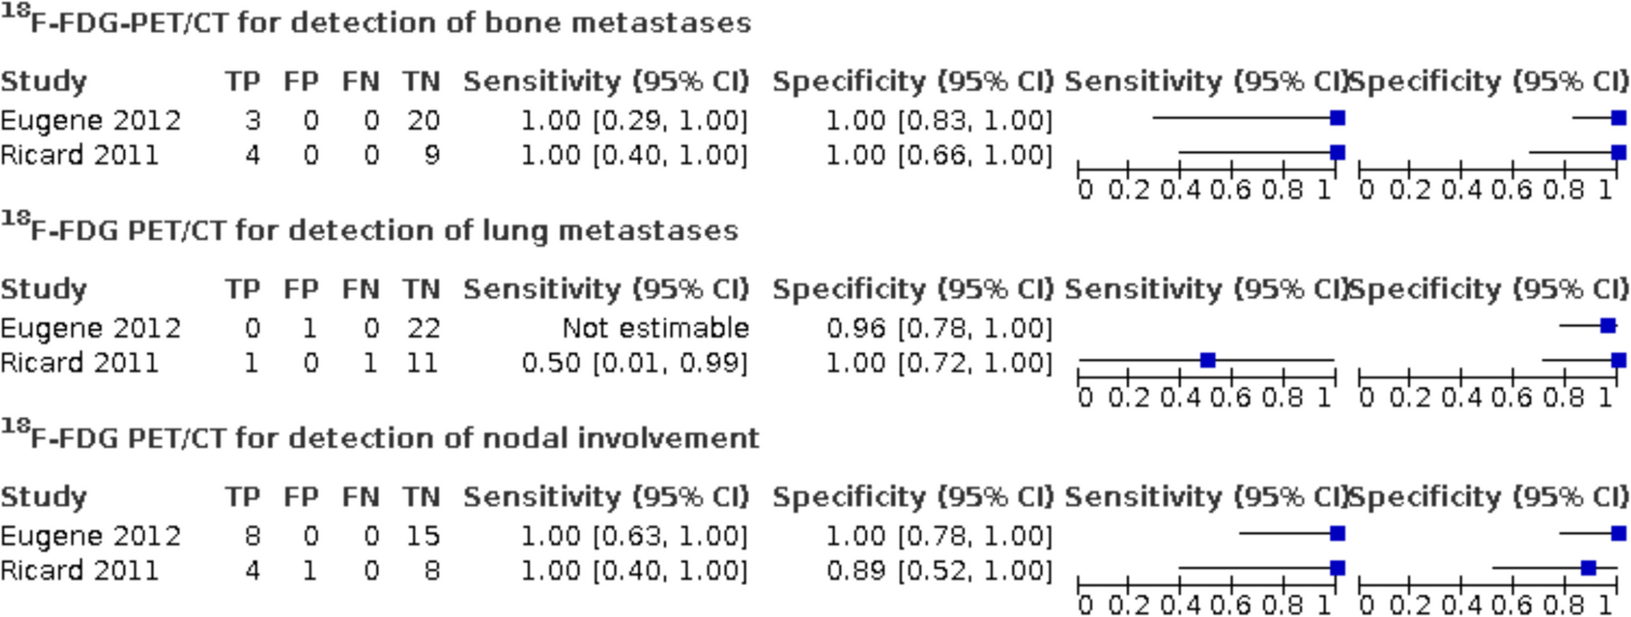Click Ricard 2011 lung sensitivity 0.50 marker

click(x=1208, y=361)
